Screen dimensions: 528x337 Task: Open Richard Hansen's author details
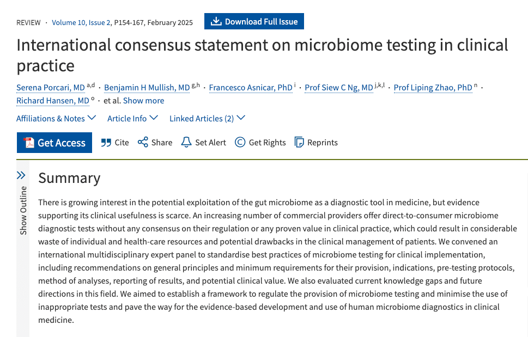[x=52, y=101]
